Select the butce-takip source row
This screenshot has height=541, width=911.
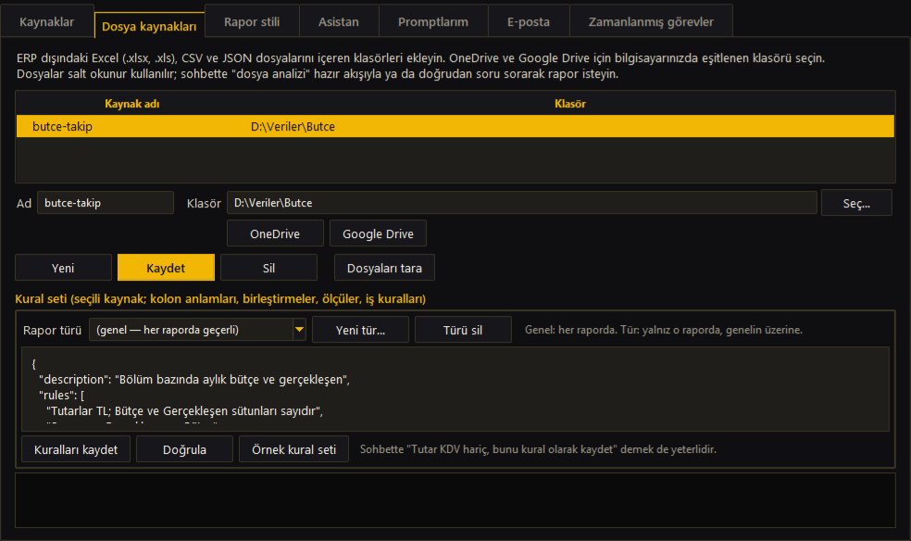pos(455,126)
